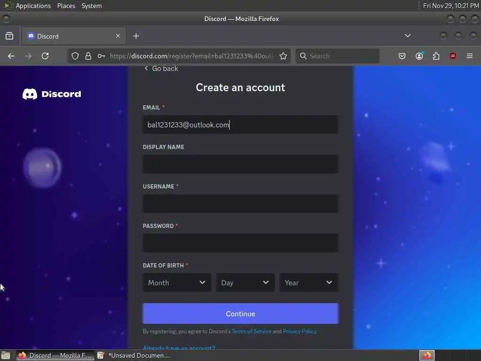Open the Extensions puzzle icon
481x361 pixels.
pos(436,56)
